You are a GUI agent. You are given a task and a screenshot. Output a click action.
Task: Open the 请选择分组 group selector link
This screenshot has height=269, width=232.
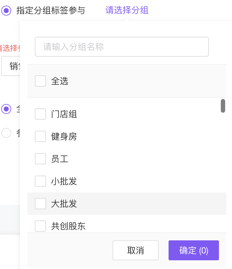point(127,10)
